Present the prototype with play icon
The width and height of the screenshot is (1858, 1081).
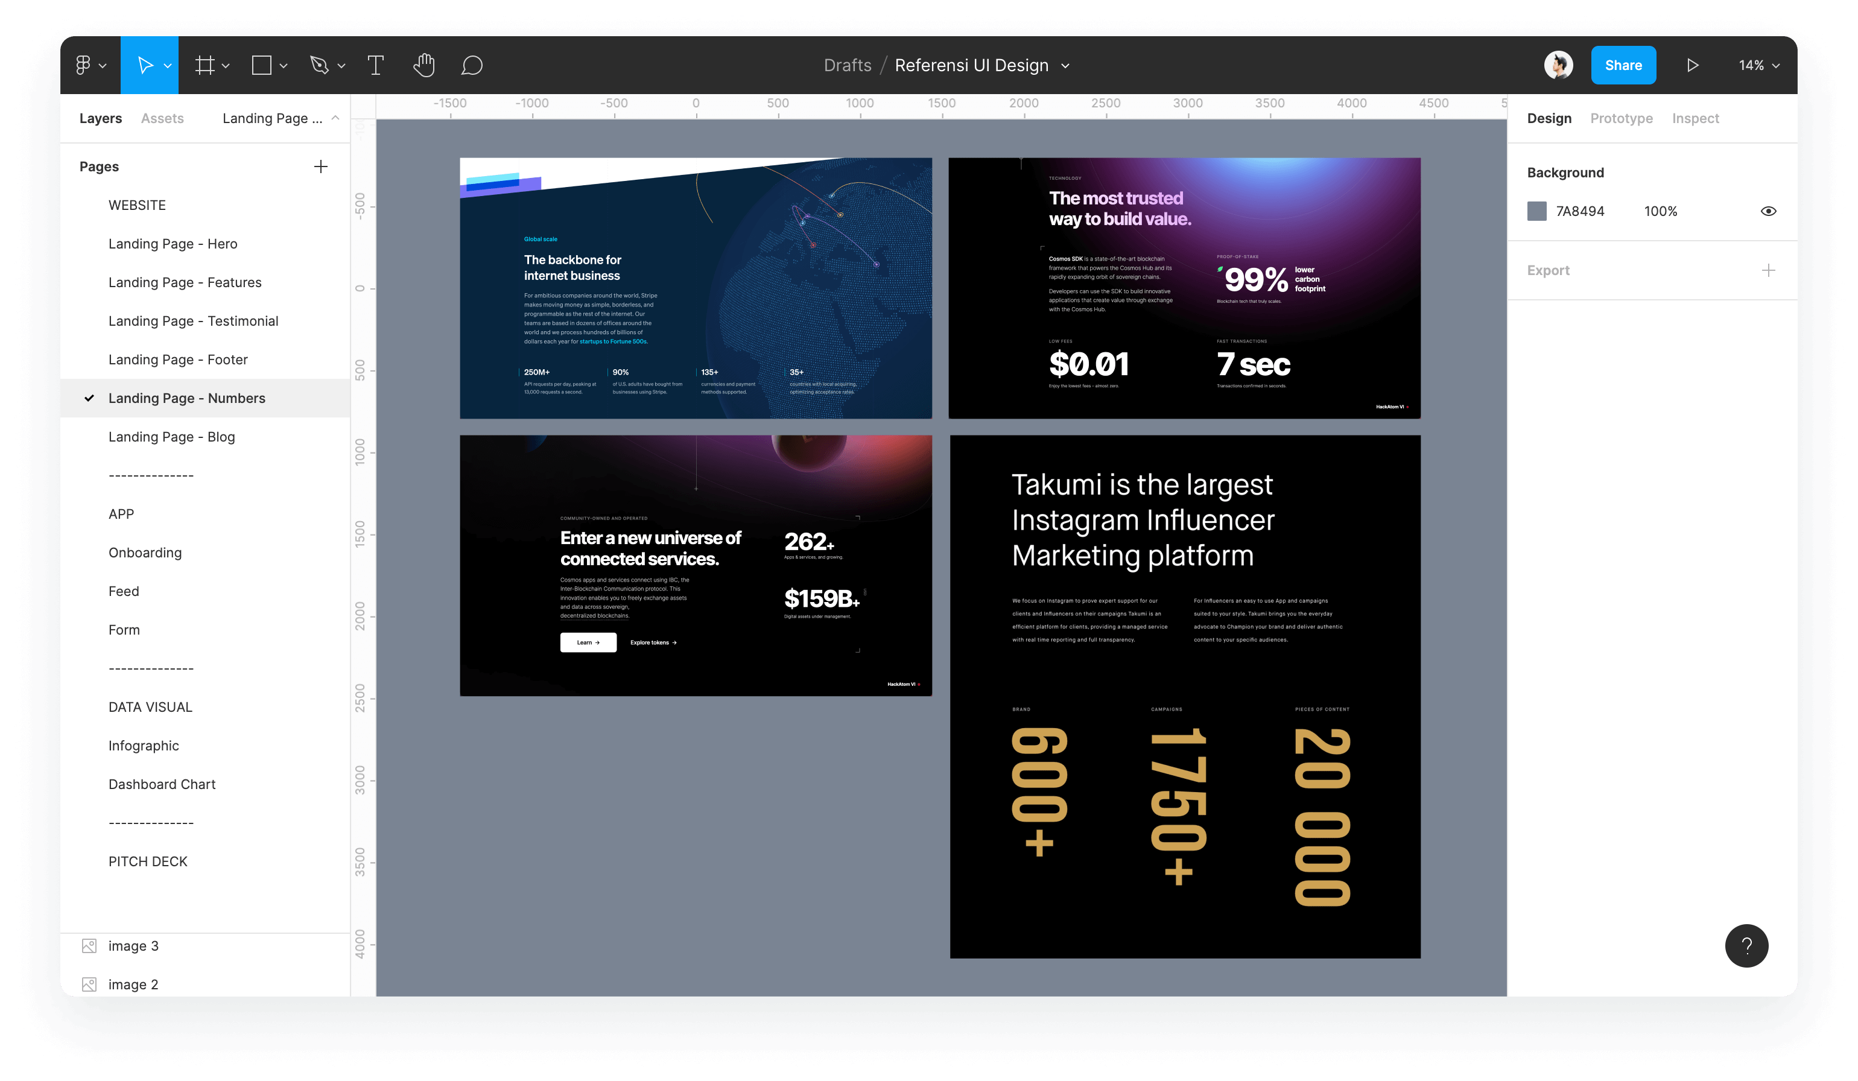[1692, 65]
